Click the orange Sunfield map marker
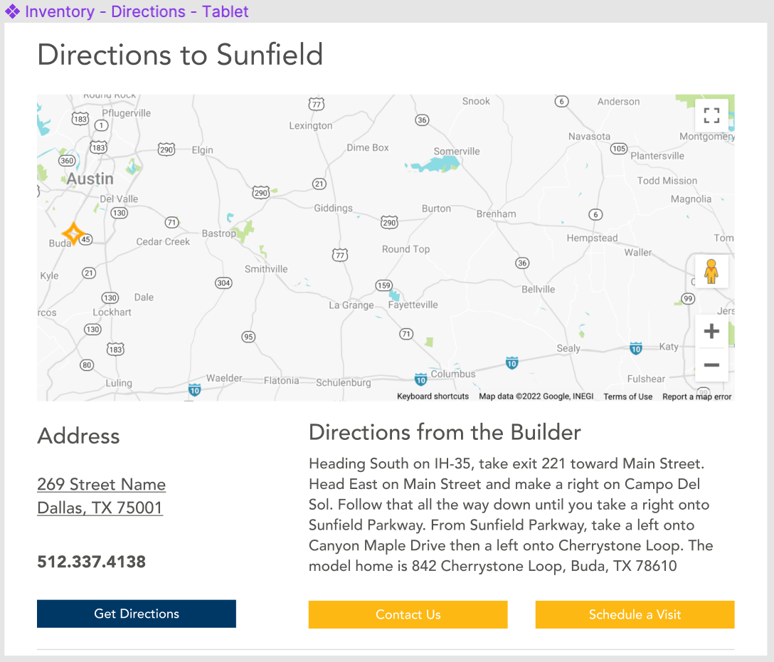Screen dimensions: 774x662 [73, 233]
